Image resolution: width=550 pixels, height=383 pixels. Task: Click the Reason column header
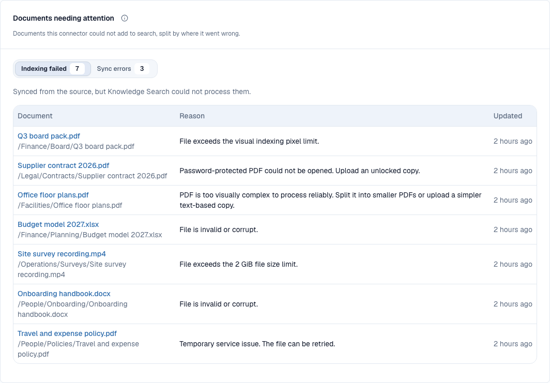(192, 116)
